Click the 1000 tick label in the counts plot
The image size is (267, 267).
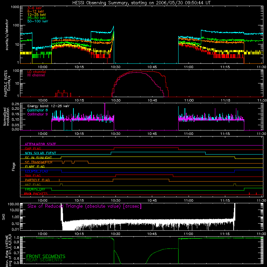click(15, 7)
